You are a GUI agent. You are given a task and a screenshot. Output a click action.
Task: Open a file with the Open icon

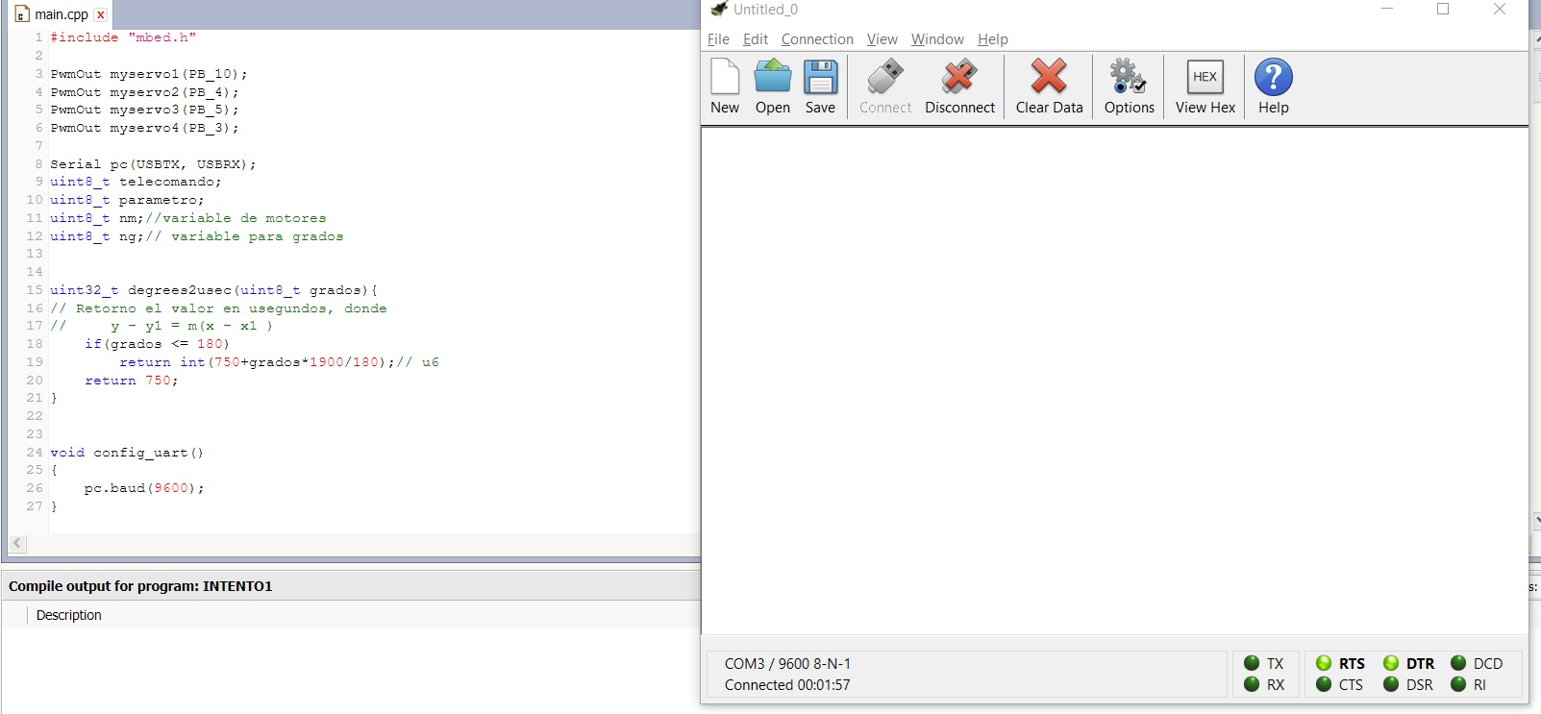pos(772,86)
